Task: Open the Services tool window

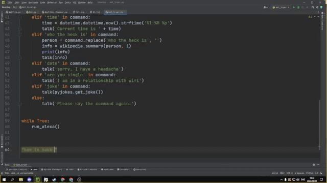Action: (139, 169)
